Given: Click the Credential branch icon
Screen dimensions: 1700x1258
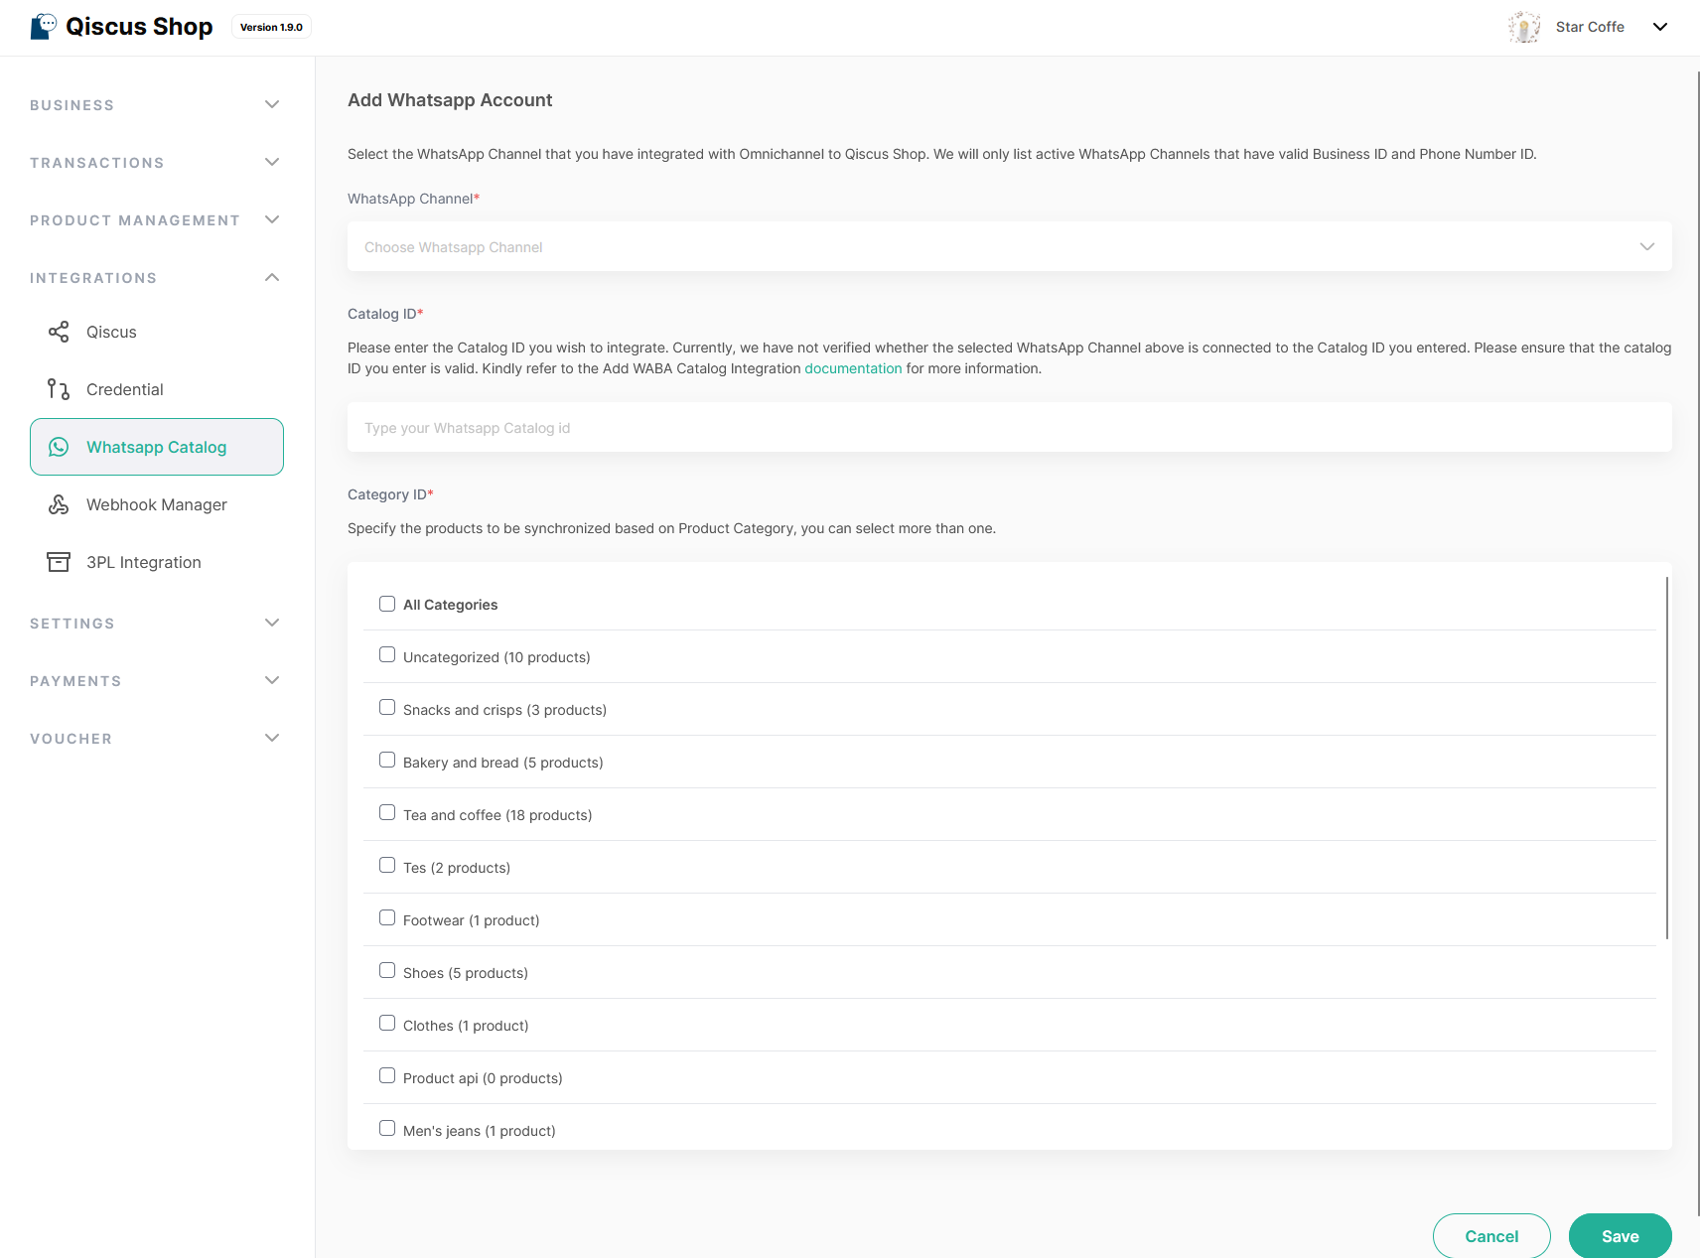Looking at the screenshot, I should click(x=59, y=389).
